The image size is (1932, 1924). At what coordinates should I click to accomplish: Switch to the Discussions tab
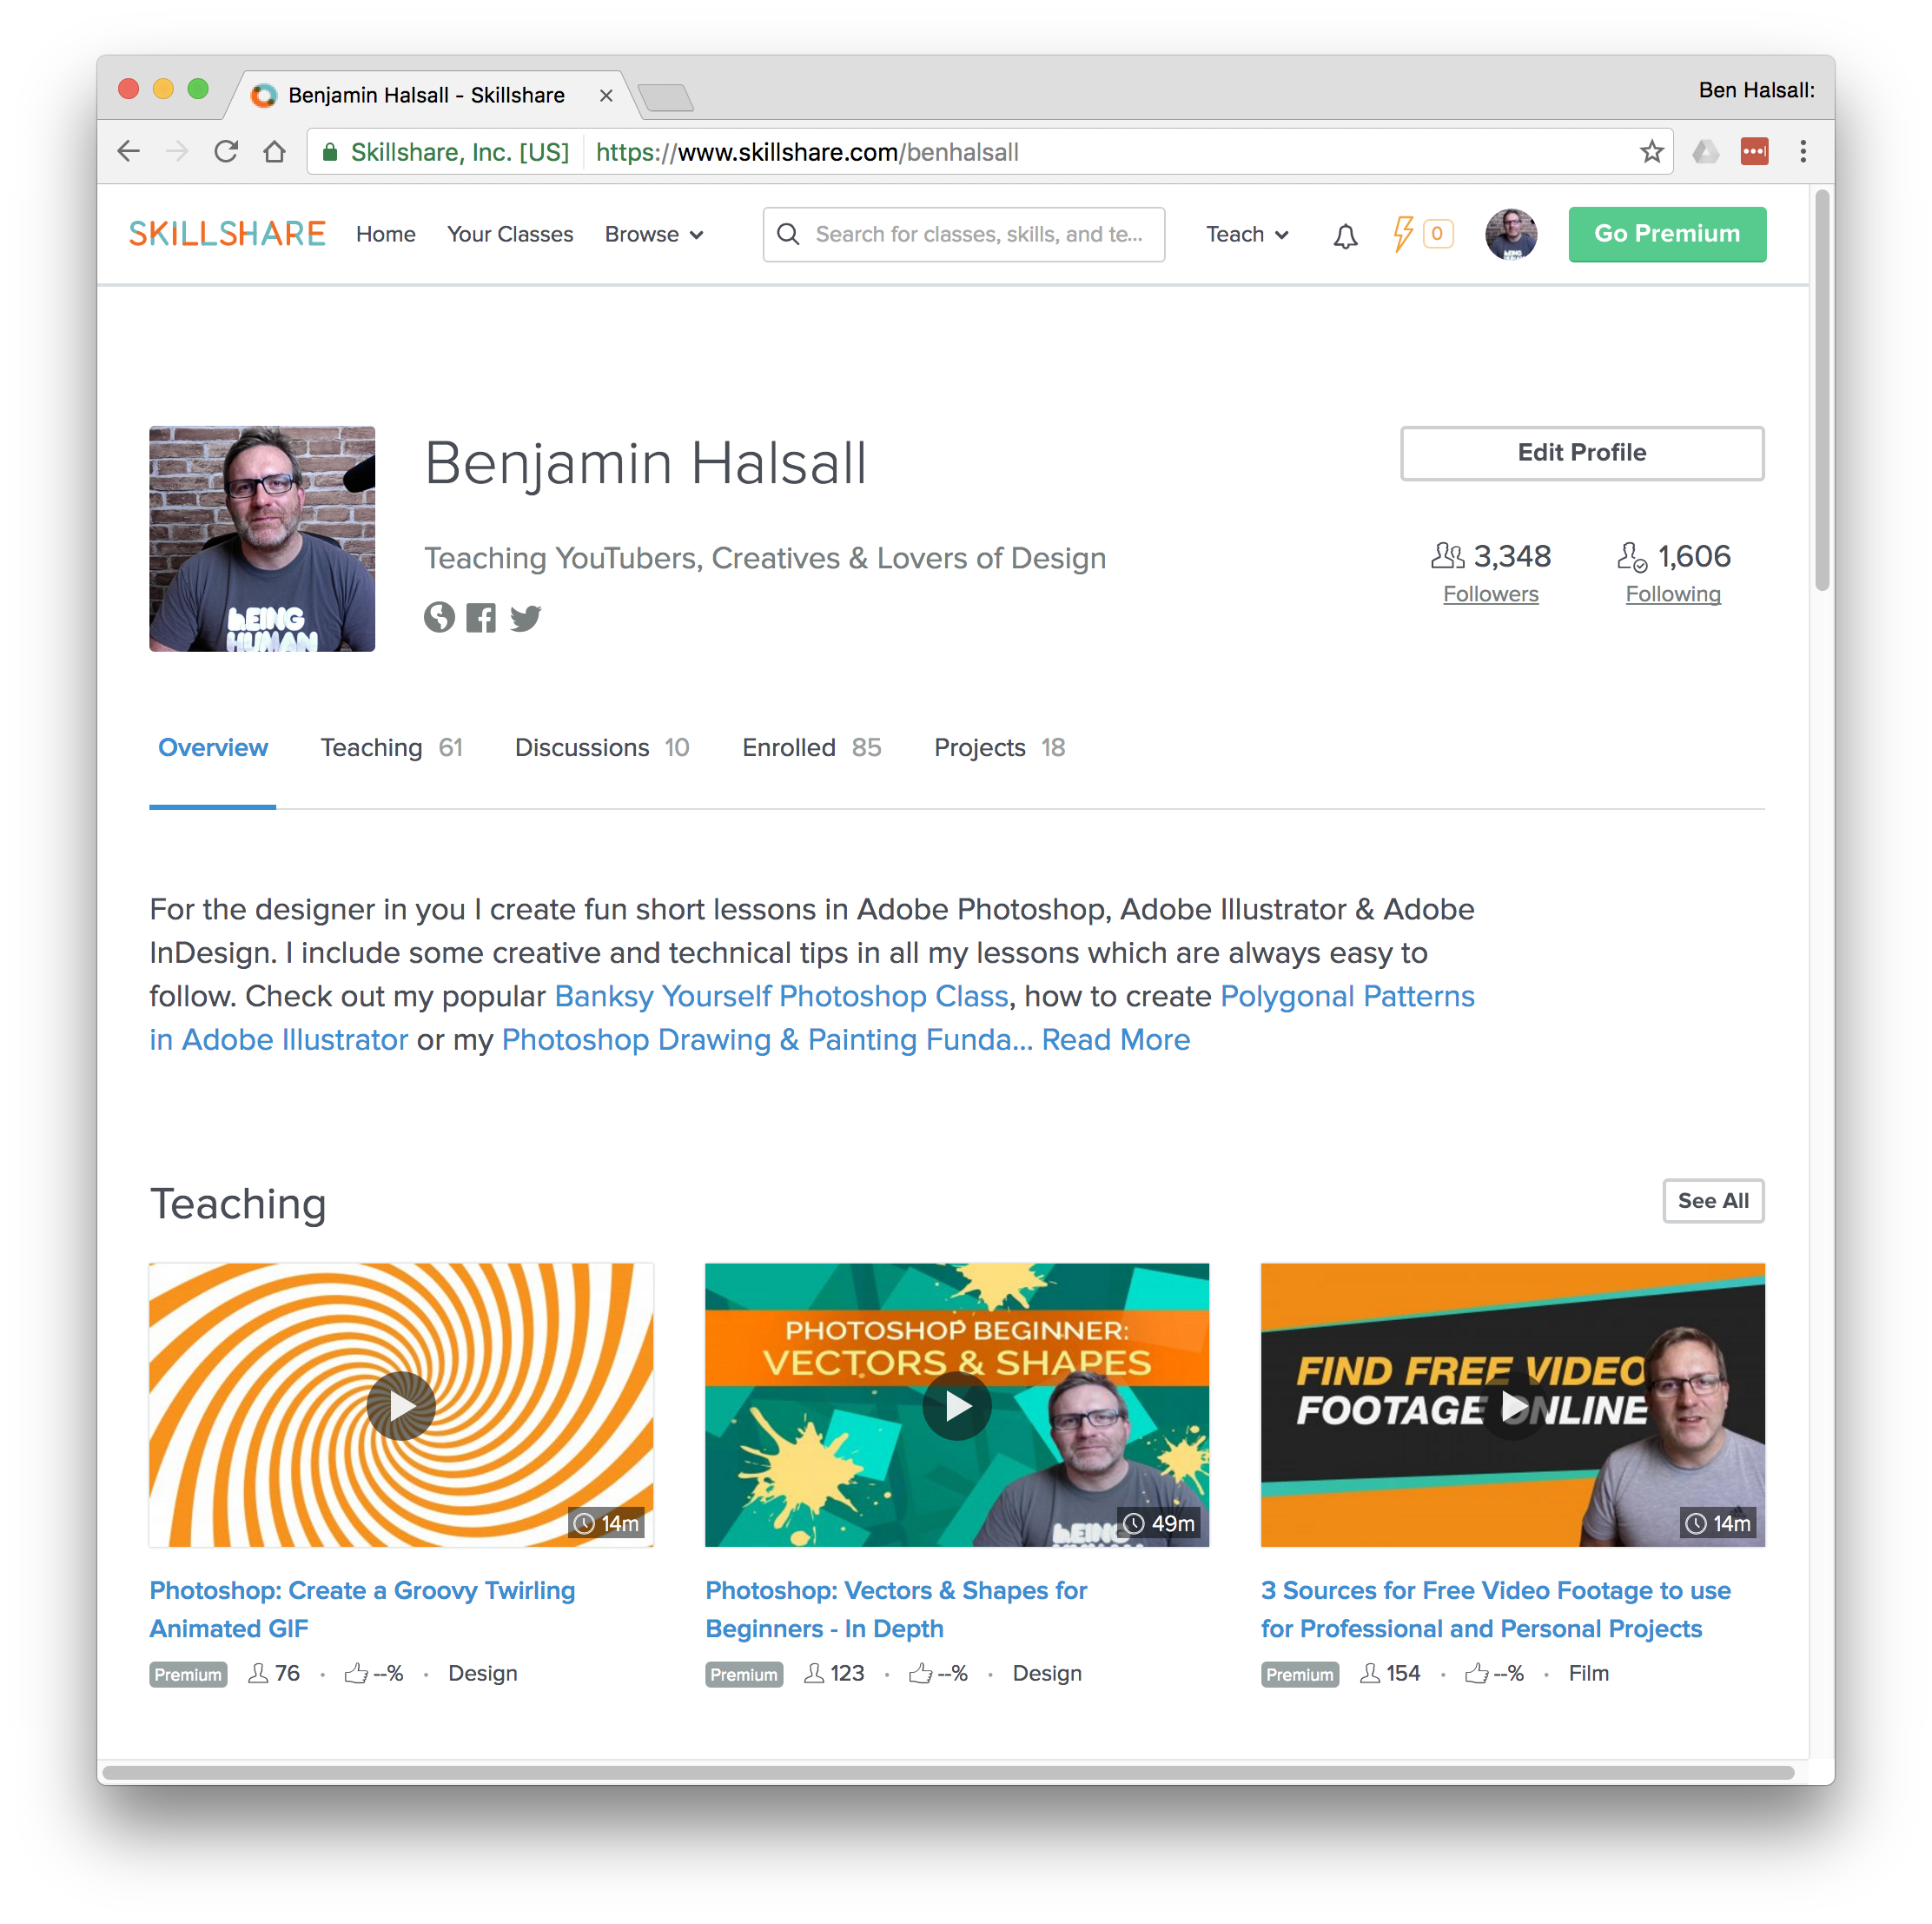(x=583, y=747)
